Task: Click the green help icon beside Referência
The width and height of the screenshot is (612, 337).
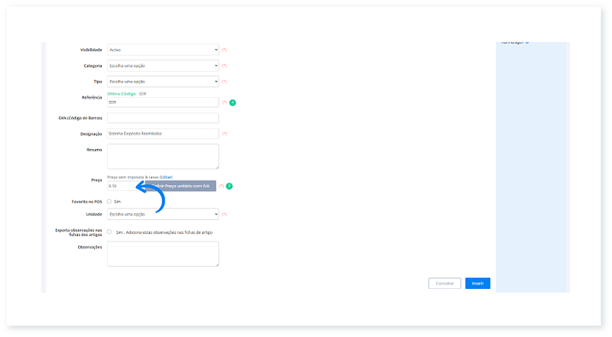Action: pos(232,102)
